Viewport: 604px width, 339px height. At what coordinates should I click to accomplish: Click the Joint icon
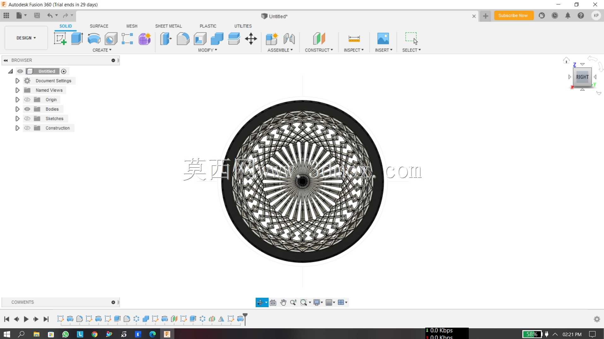pyautogui.click(x=289, y=39)
